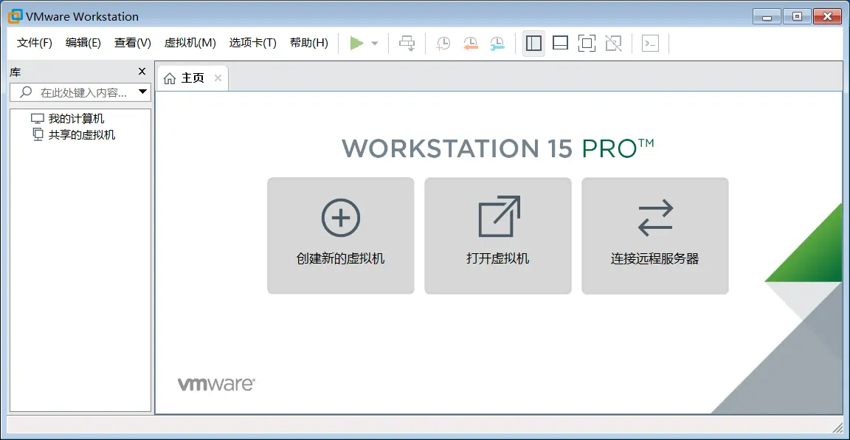The width and height of the screenshot is (850, 440).
Task: Click the 打开虚拟机 tile
Action: (497, 235)
